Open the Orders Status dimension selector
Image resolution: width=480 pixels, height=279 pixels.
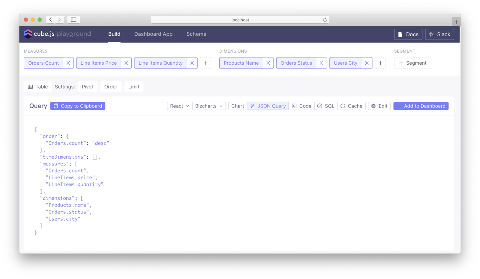pyautogui.click(x=296, y=63)
